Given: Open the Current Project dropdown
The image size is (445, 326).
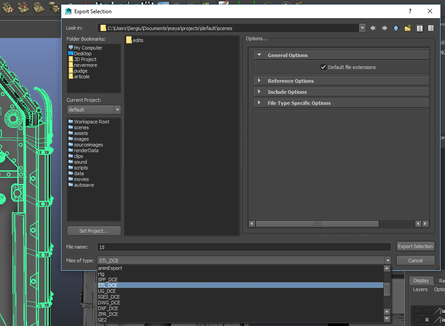Looking at the screenshot, I should point(117,109).
